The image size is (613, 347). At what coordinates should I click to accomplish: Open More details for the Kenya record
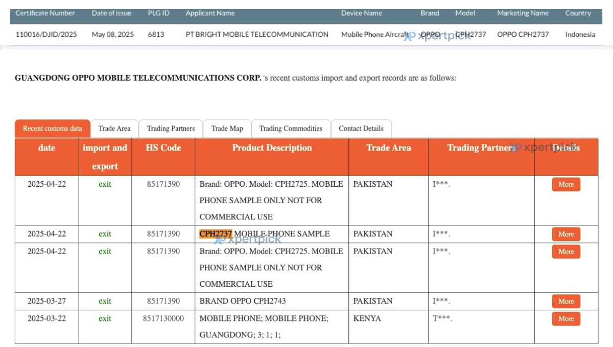(x=566, y=319)
